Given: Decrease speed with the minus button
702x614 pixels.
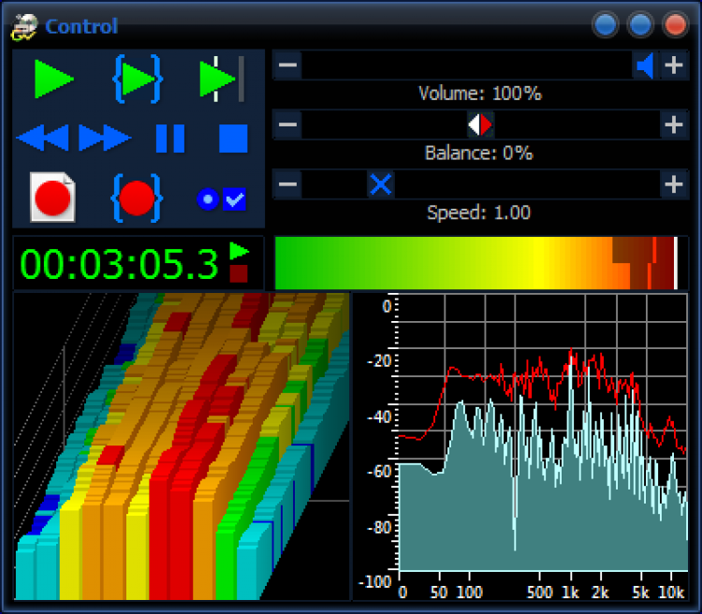Looking at the screenshot, I should click(287, 184).
